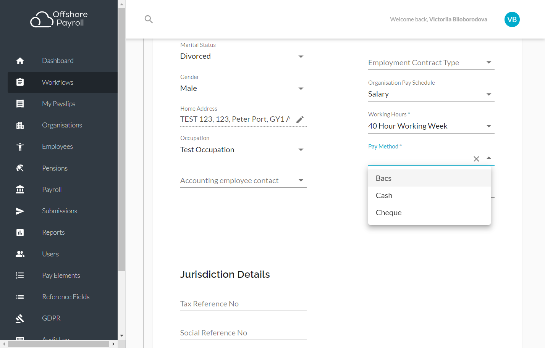
Task: Open the Workflows menu item
Action: pos(63,82)
